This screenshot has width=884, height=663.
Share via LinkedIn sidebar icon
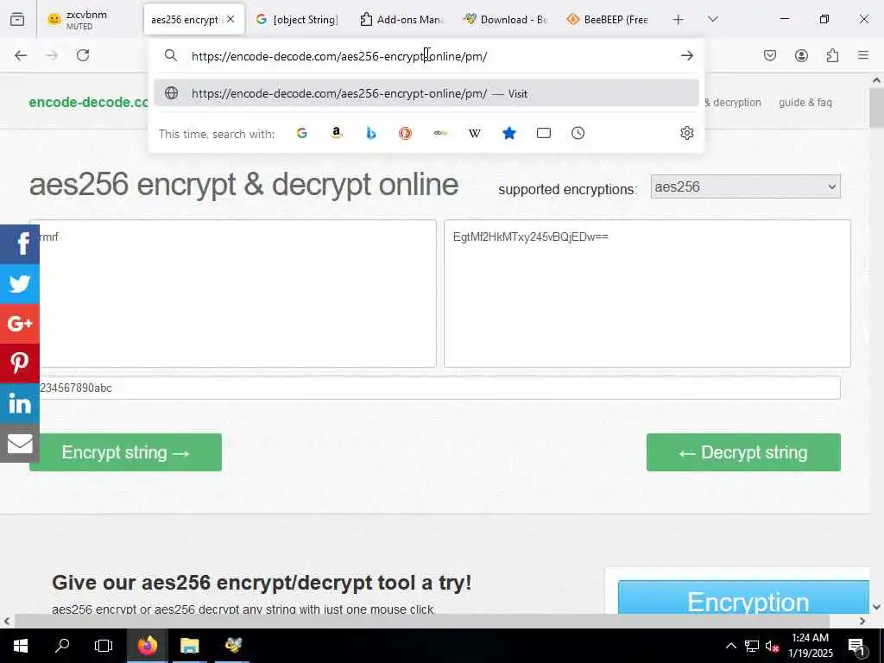pos(20,403)
